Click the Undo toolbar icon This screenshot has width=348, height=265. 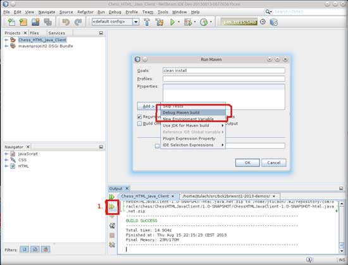coord(66,22)
